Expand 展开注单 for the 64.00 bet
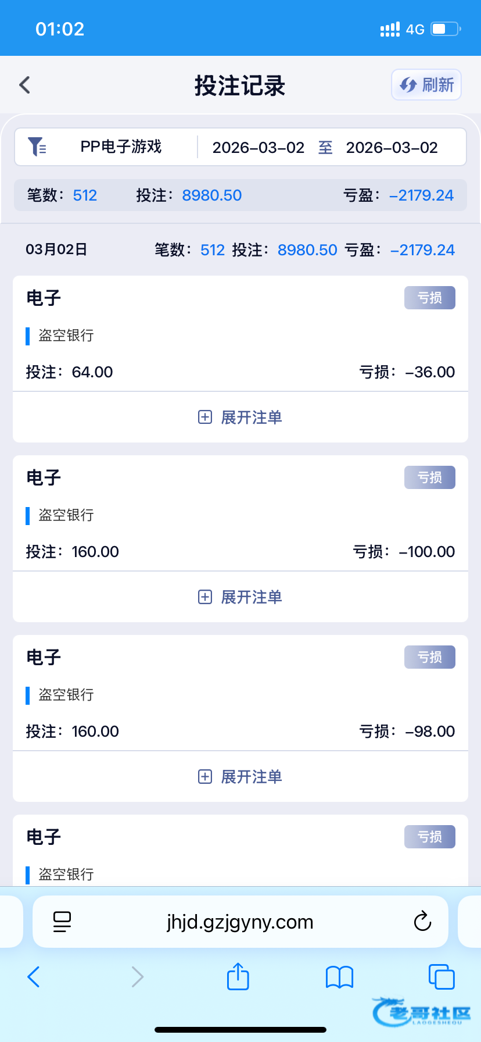The height and width of the screenshot is (1042, 481). pyautogui.click(x=240, y=417)
